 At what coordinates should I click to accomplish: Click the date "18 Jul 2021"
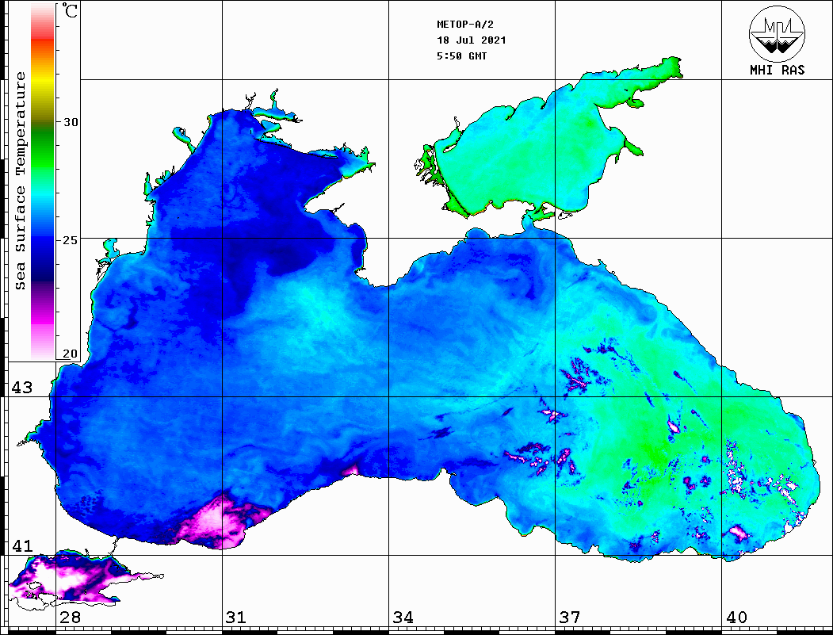(x=471, y=40)
